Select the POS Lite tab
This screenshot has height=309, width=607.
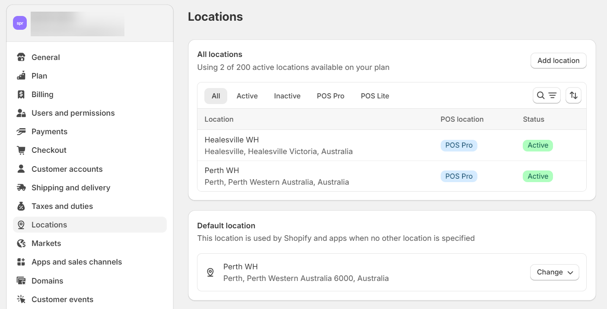pyautogui.click(x=375, y=96)
